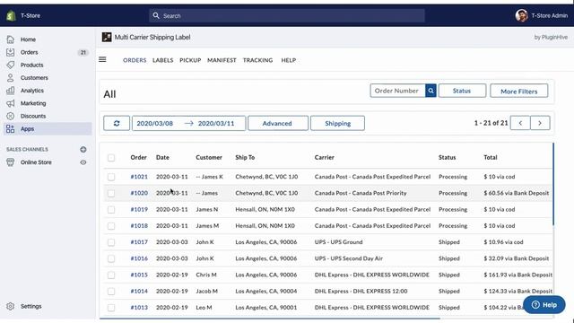Switch to LABELS tab
This screenshot has height=323, width=574.
[x=163, y=60]
